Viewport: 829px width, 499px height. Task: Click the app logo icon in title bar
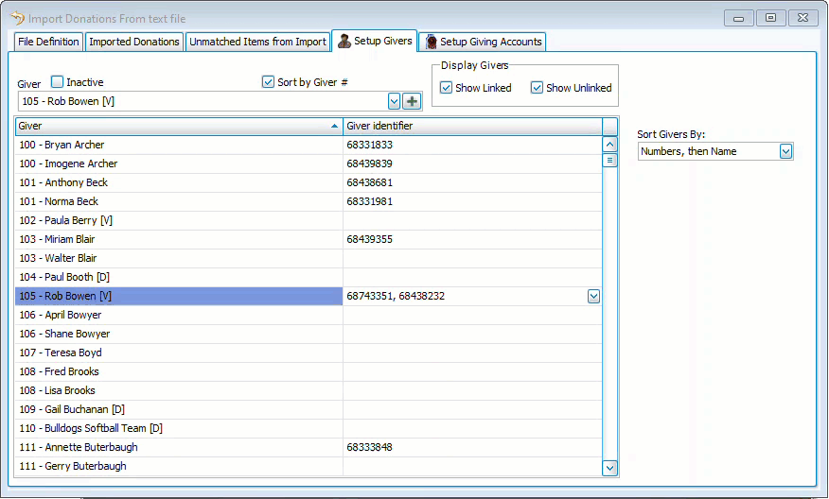tap(17, 17)
